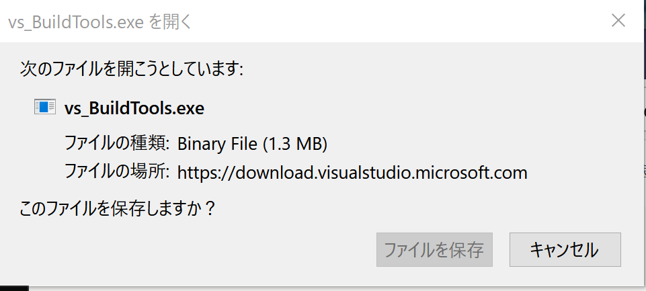
Task: Click the 次のファイルを開こうとしています message
Action: 132,69
